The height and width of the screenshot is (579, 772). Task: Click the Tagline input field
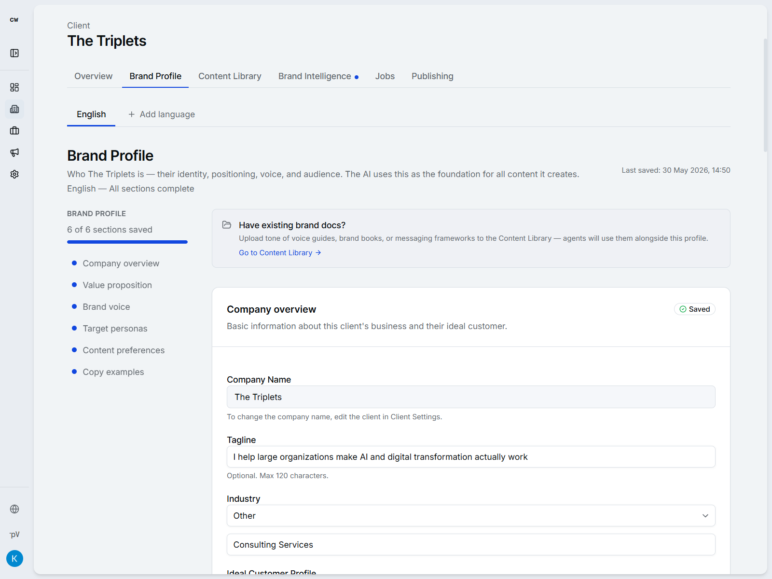pos(471,456)
